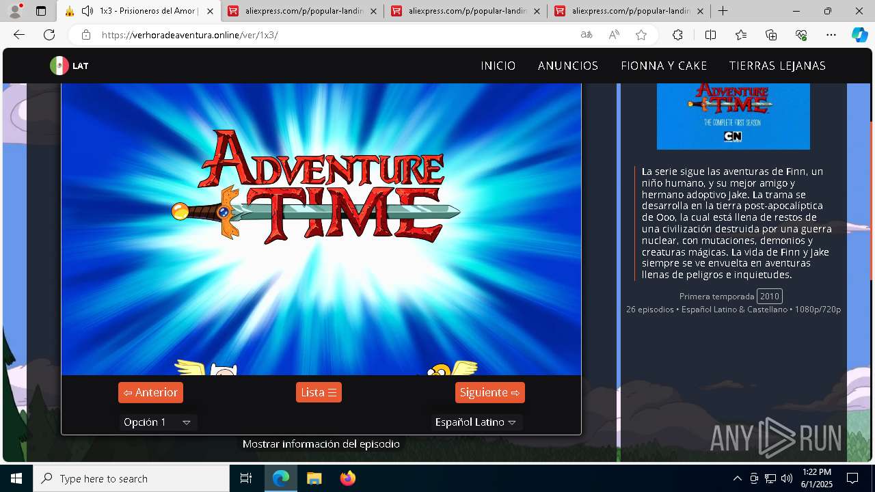
Task: Open the ANUNCIOS section
Action: 568,66
